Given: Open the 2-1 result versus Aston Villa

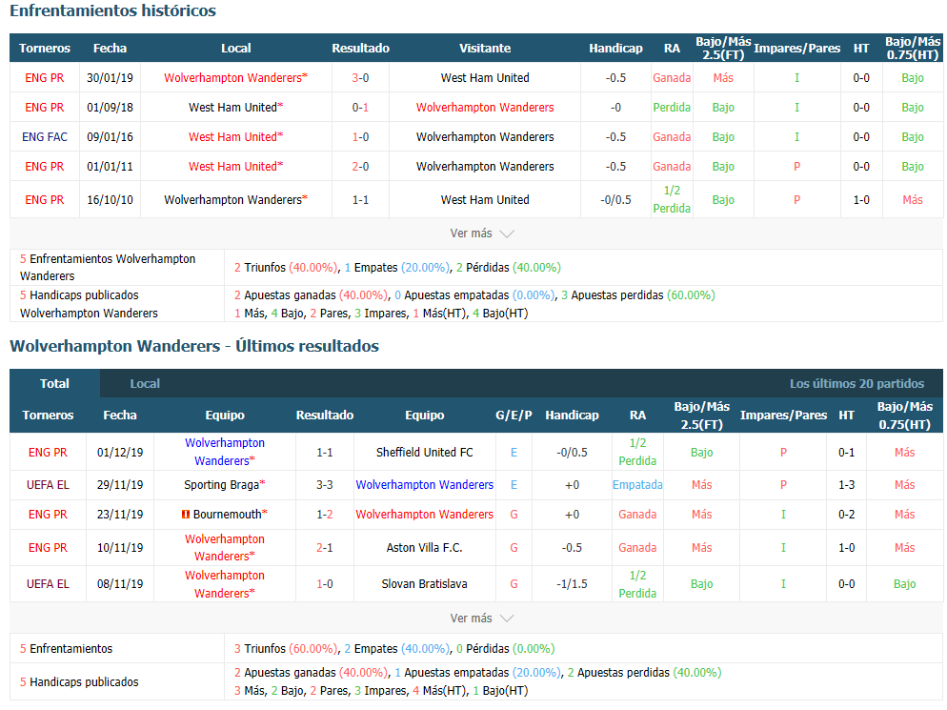Looking at the screenshot, I should tap(325, 547).
